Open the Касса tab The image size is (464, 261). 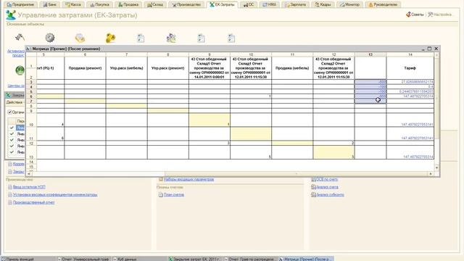(x=73, y=4)
